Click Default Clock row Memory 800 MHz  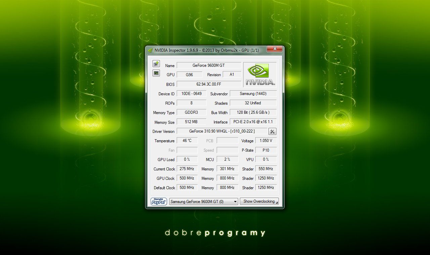(x=227, y=188)
